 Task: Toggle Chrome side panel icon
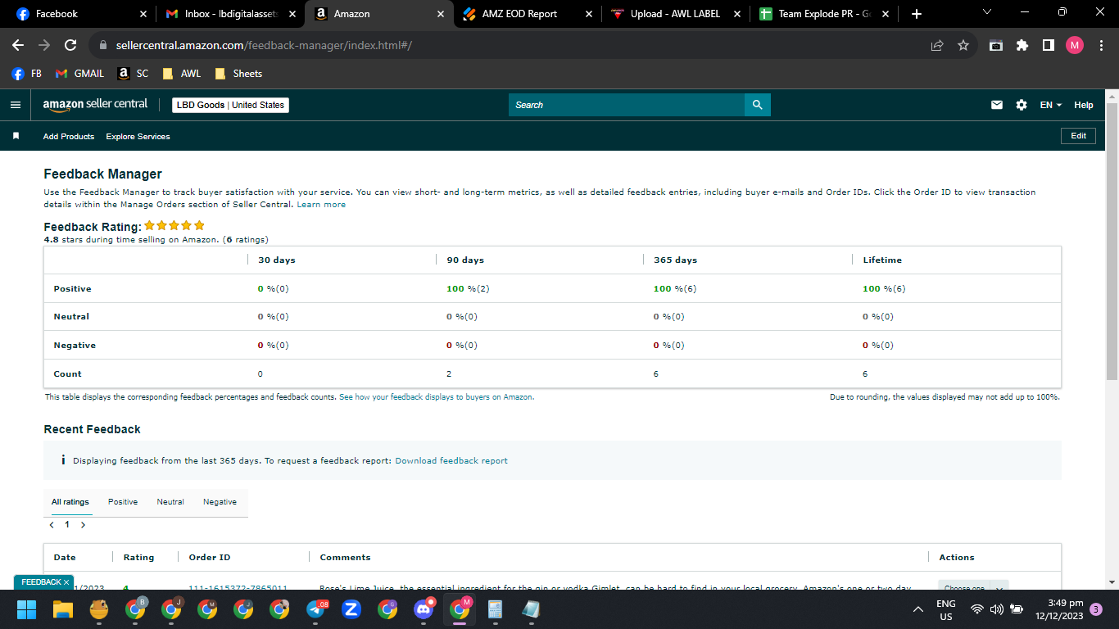point(1049,46)
